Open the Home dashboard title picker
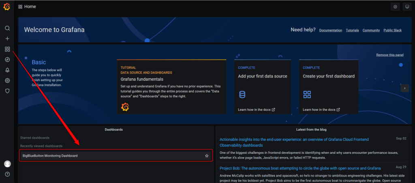The height and width of the screenshot is (183, 415). [30, 6]
